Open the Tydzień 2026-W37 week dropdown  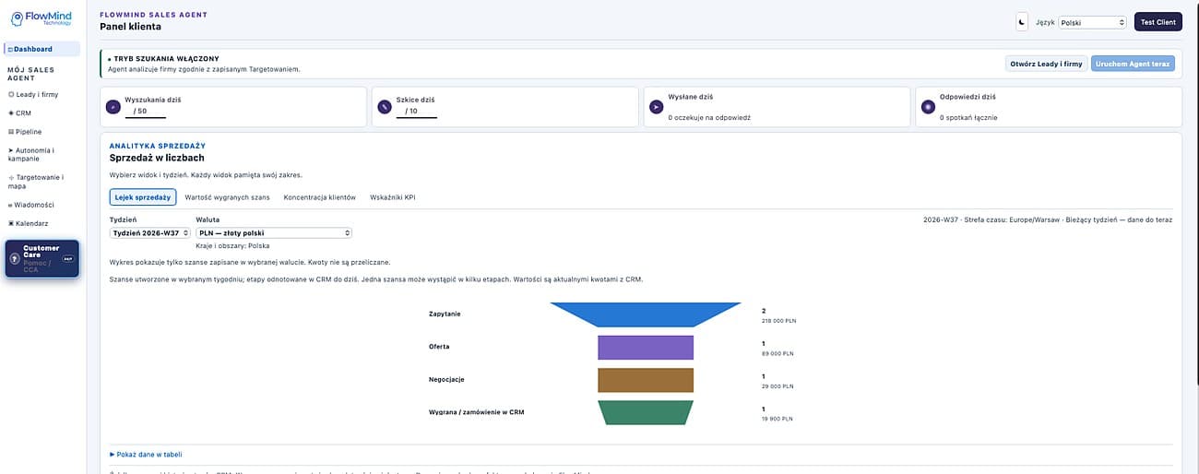click(x=149, y=233)
